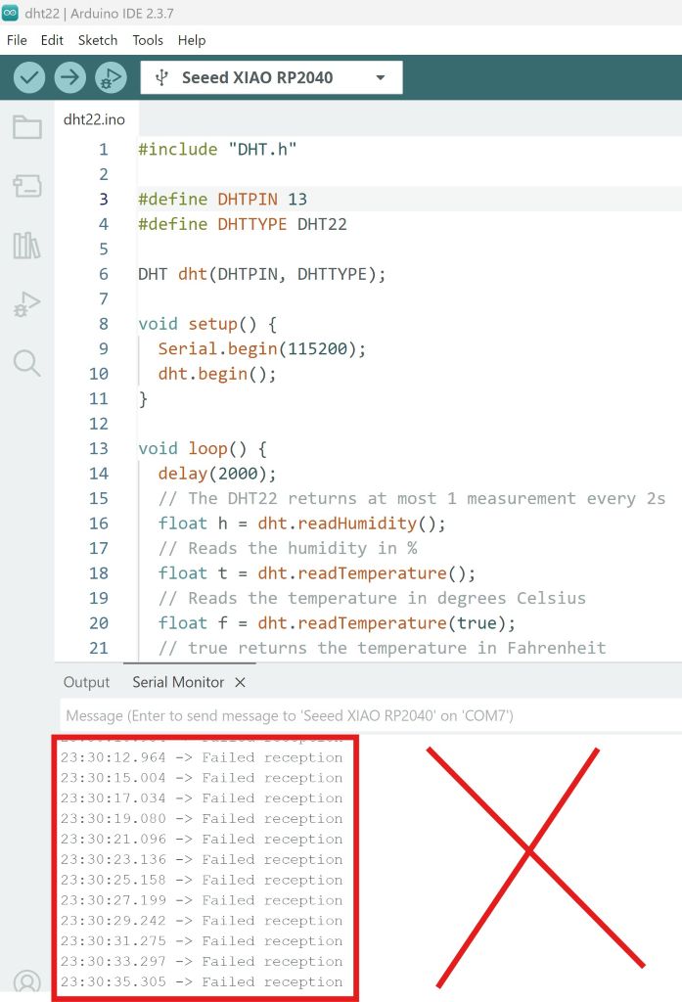
Task: Open the Edit menu
Action: pyautogui.click(x=52, y=40)
